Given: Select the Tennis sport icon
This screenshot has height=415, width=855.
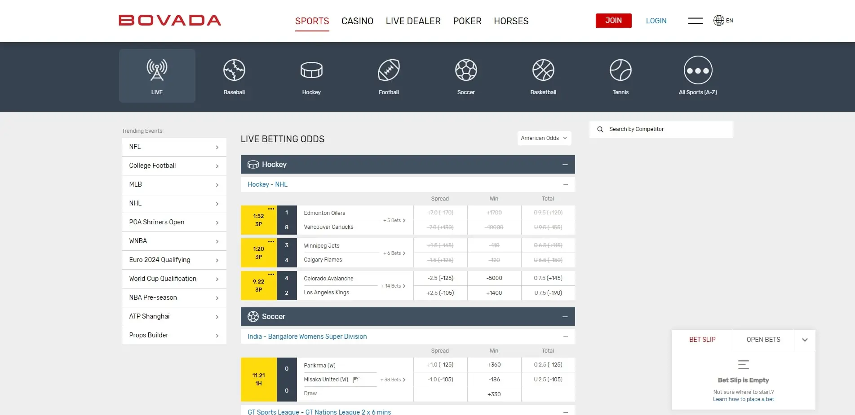Looking at the screenshot, I should [x=620, y=75].
